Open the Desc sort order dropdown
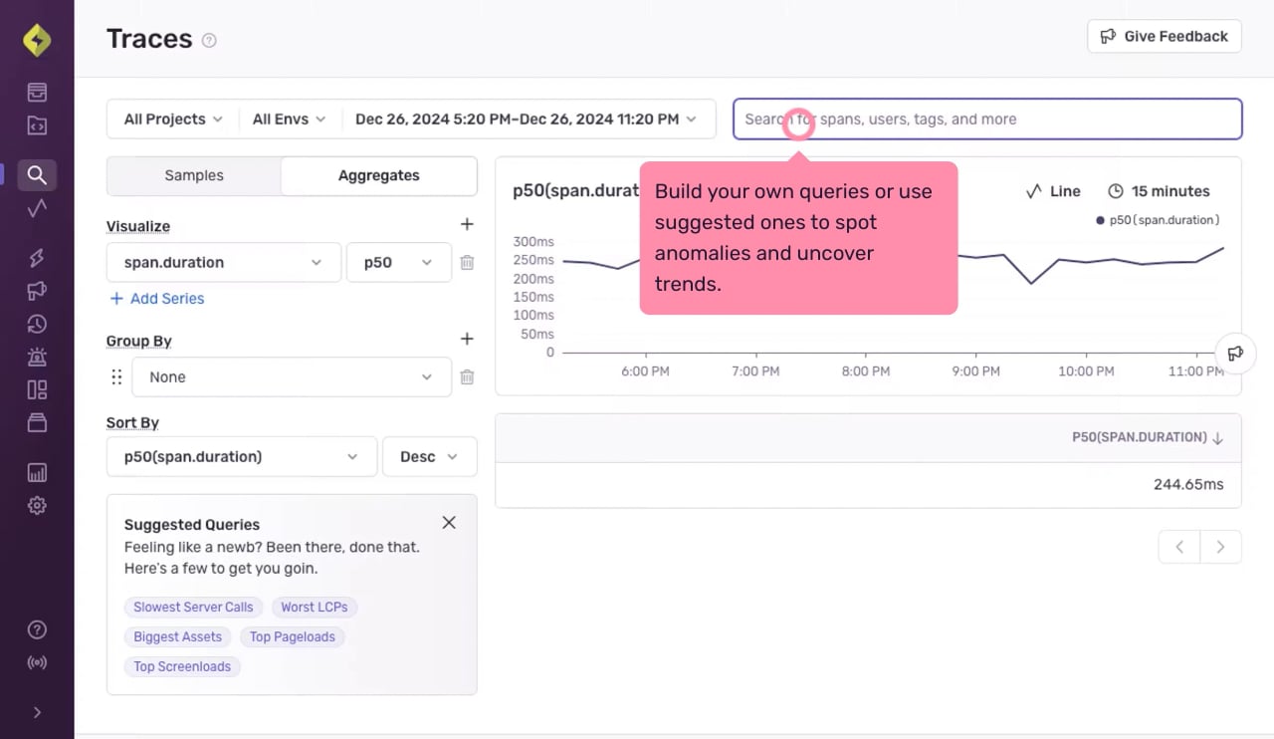The width and height of the screenshot is (1274, 739). pyautogui.click(x=430, y=457)
